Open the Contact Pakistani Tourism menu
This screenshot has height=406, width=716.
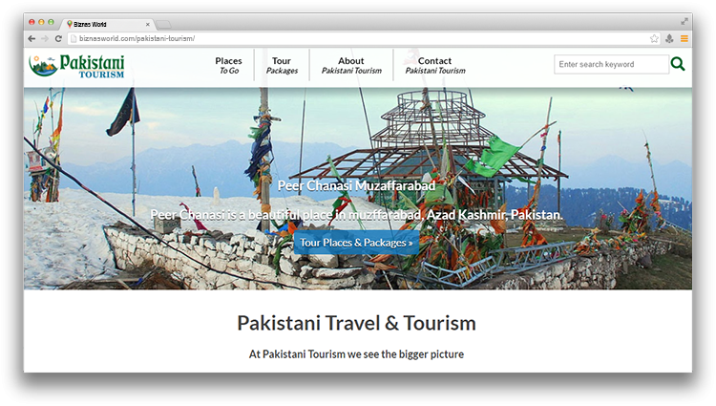click(435, 65)
